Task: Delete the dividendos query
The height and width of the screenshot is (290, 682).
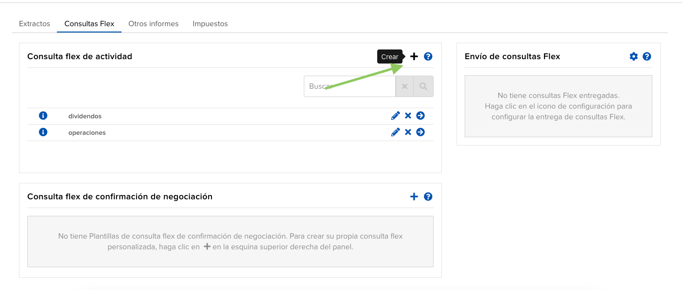Action: [408, 116]
